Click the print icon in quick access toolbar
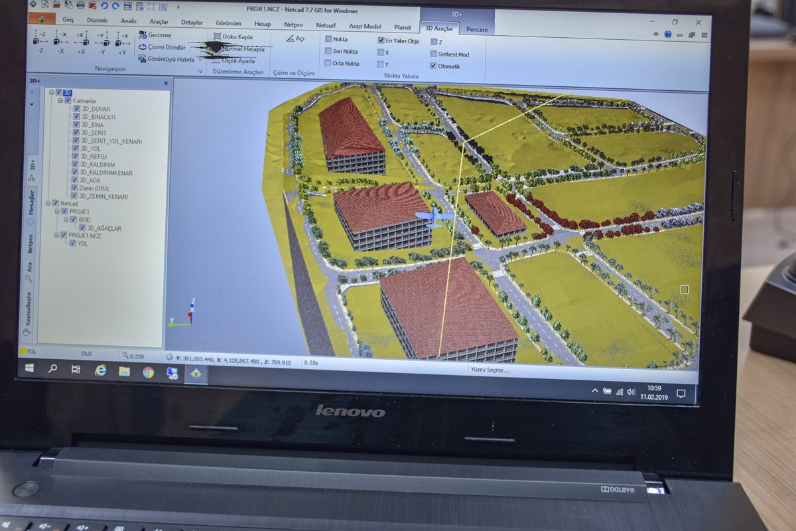This screenshot has height=531, width=796. pos(80,5)
